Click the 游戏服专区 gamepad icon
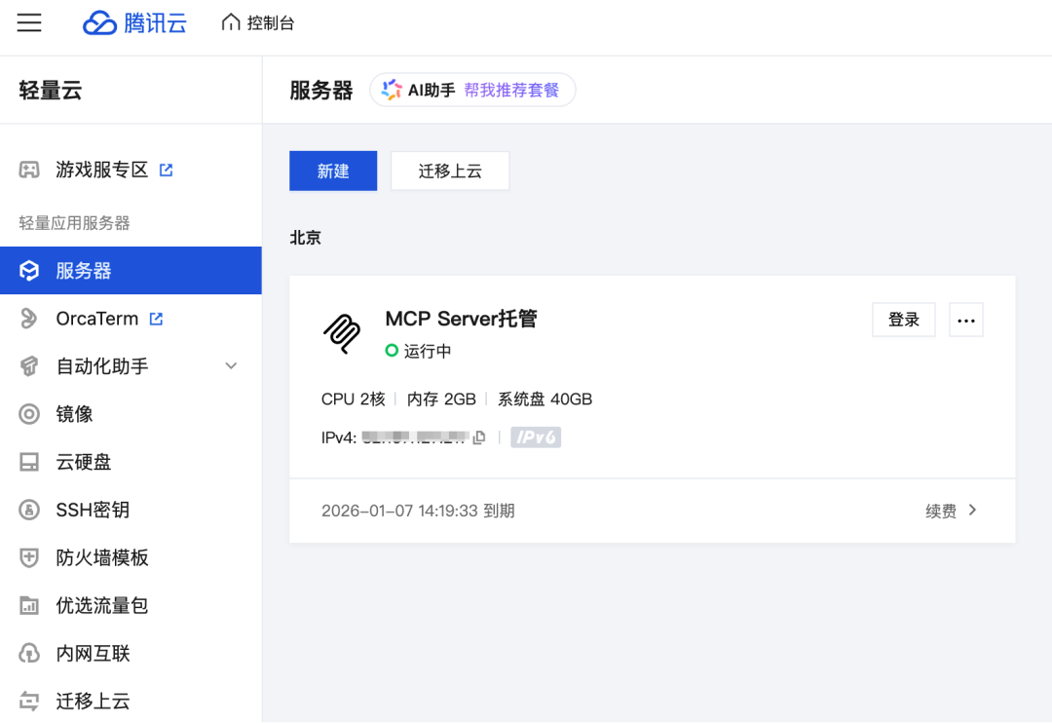1052x723 pixels. pyautogui.click(x=29, y=170)
